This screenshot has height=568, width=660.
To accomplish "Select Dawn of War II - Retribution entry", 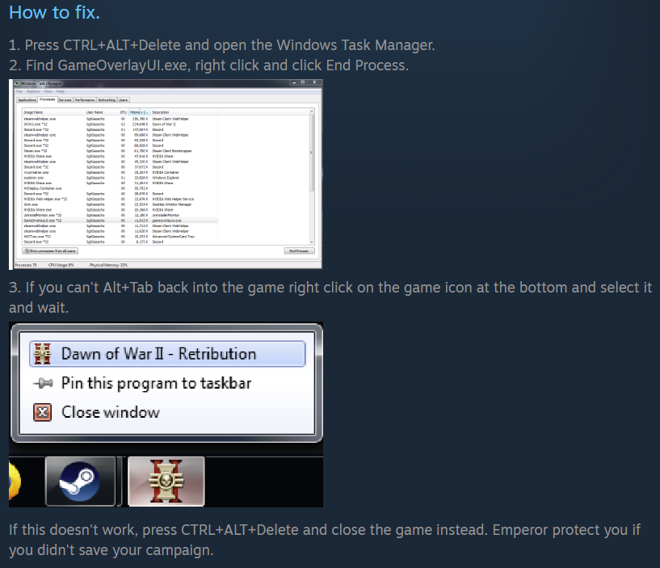I will [x=167, y=354].
